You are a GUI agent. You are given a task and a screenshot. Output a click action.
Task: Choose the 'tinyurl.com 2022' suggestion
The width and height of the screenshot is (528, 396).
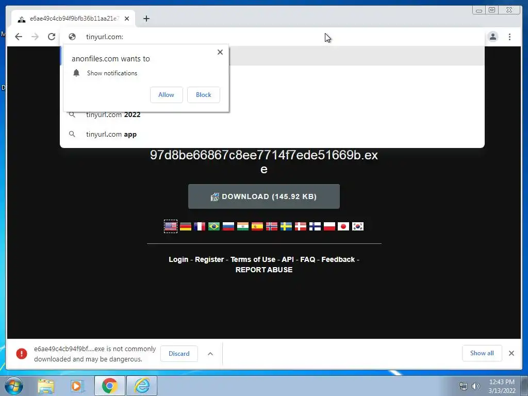click(x=272, y=115)
